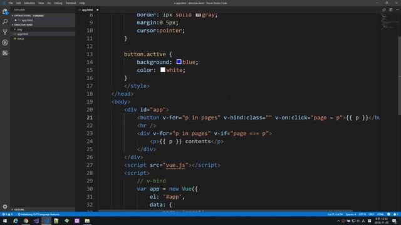Open the Extensions view in activity bar

click(x=5, y=52)
